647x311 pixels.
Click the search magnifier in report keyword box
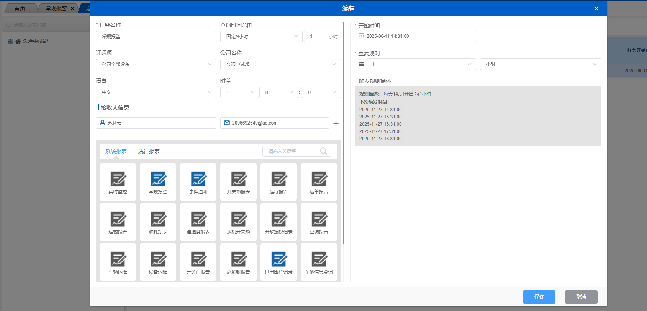pyautogui.click(x=323, y=151)
